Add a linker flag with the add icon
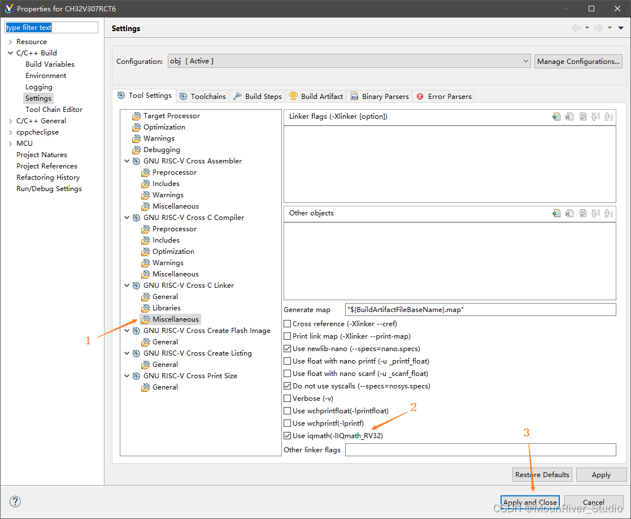This screenshot has width=631, height=519. 556,117
